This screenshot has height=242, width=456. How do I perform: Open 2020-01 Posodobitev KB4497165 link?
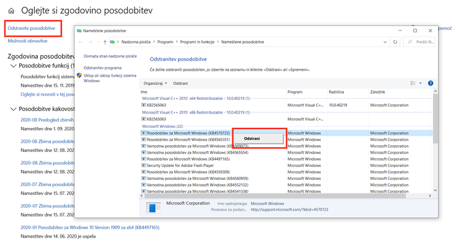pyautogui.click(x=90, y=228)
